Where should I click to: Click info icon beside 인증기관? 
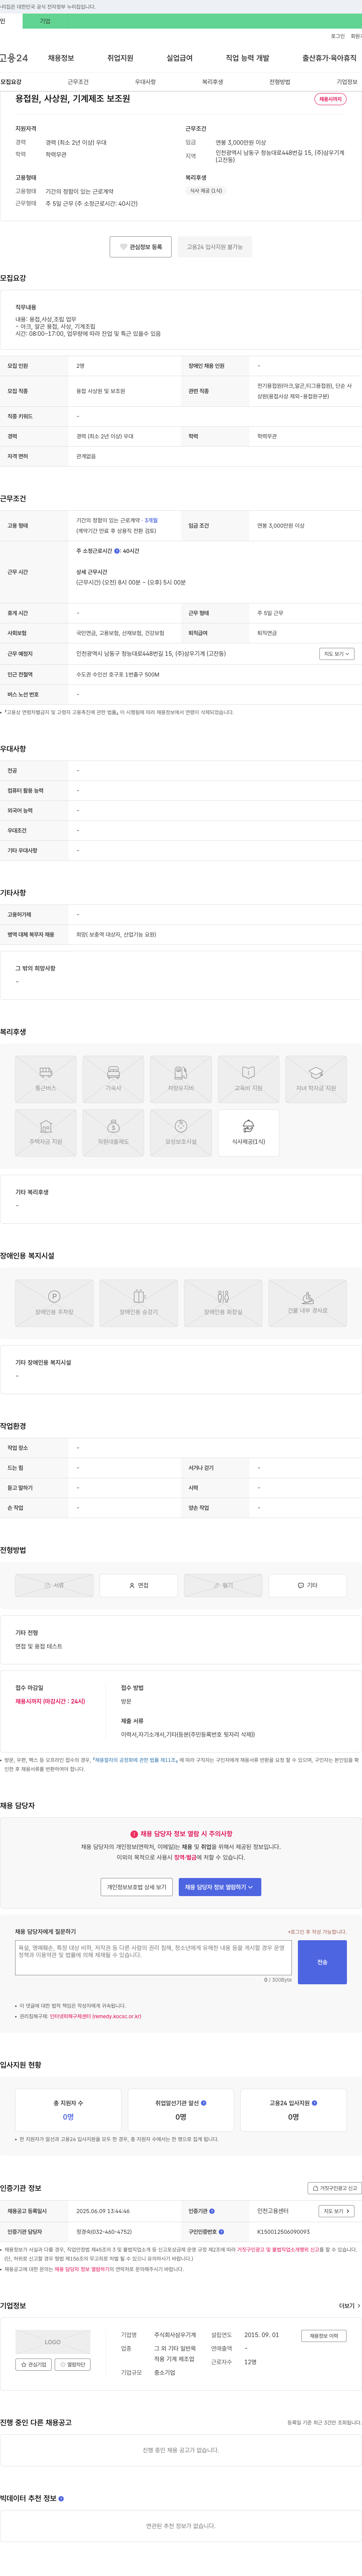point(212,2211)
